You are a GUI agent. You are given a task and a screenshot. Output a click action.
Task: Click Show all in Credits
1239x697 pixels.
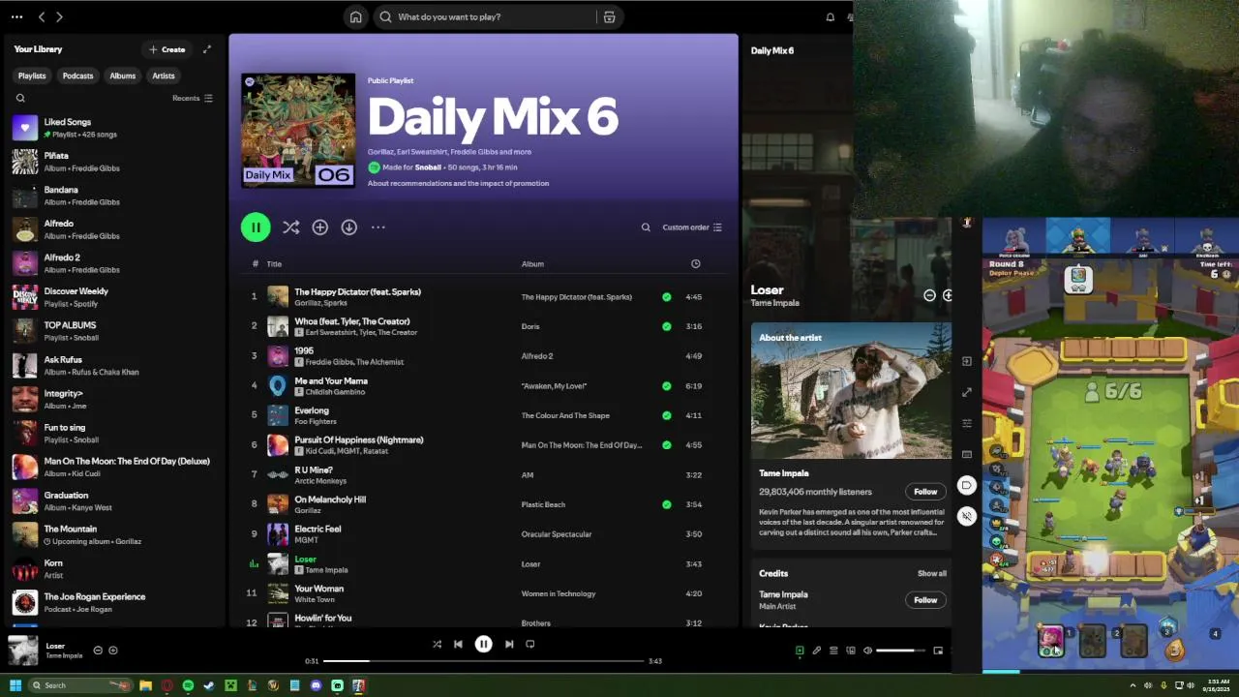pyautogui.click(x=932, y=573)
